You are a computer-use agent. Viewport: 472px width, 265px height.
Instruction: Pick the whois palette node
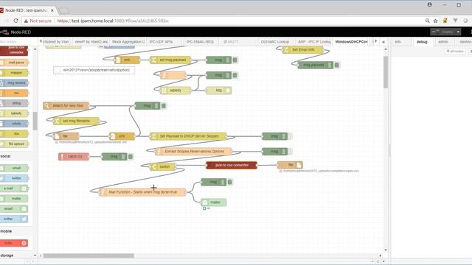tap(14, 124)
